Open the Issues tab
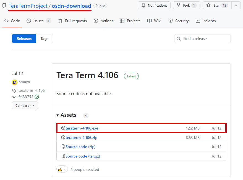This screenshot has width=243, height=180. click(39, 21)
